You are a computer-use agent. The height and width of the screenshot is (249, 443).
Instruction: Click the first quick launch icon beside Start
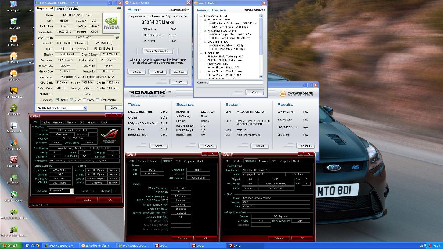pyautogui.click(x=27, y=245)
